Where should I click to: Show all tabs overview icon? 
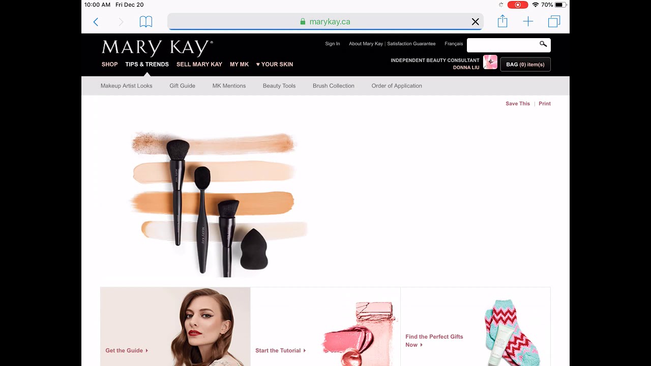tap(554, 21)
